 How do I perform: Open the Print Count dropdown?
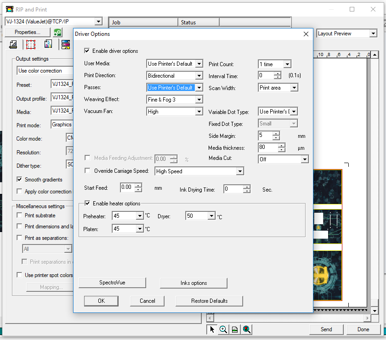tap(287, 64)
